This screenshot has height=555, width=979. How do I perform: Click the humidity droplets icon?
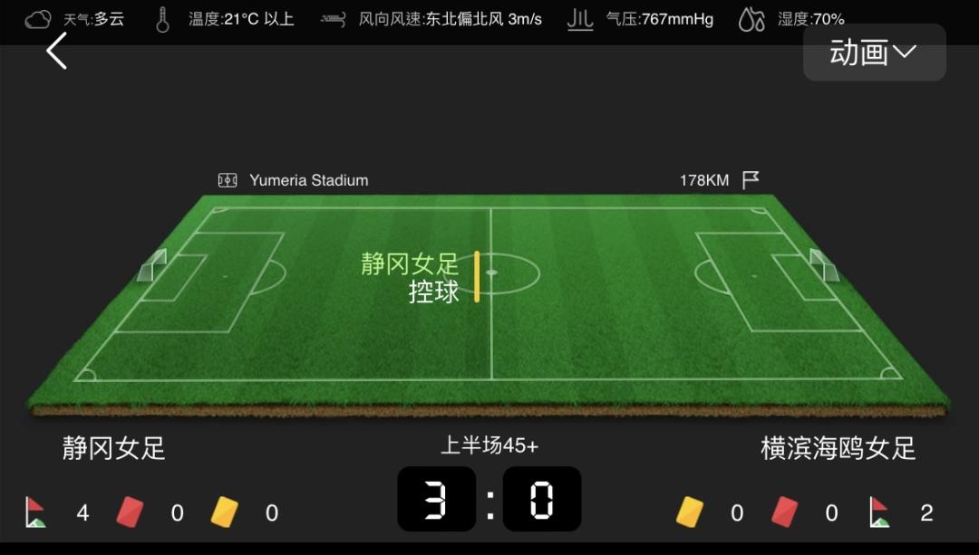[751, 20]
